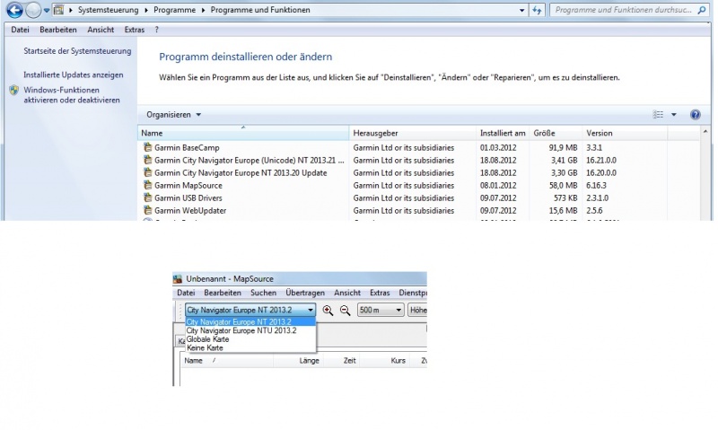Open the Ansicht menu in Control Panel

[101, 30]
